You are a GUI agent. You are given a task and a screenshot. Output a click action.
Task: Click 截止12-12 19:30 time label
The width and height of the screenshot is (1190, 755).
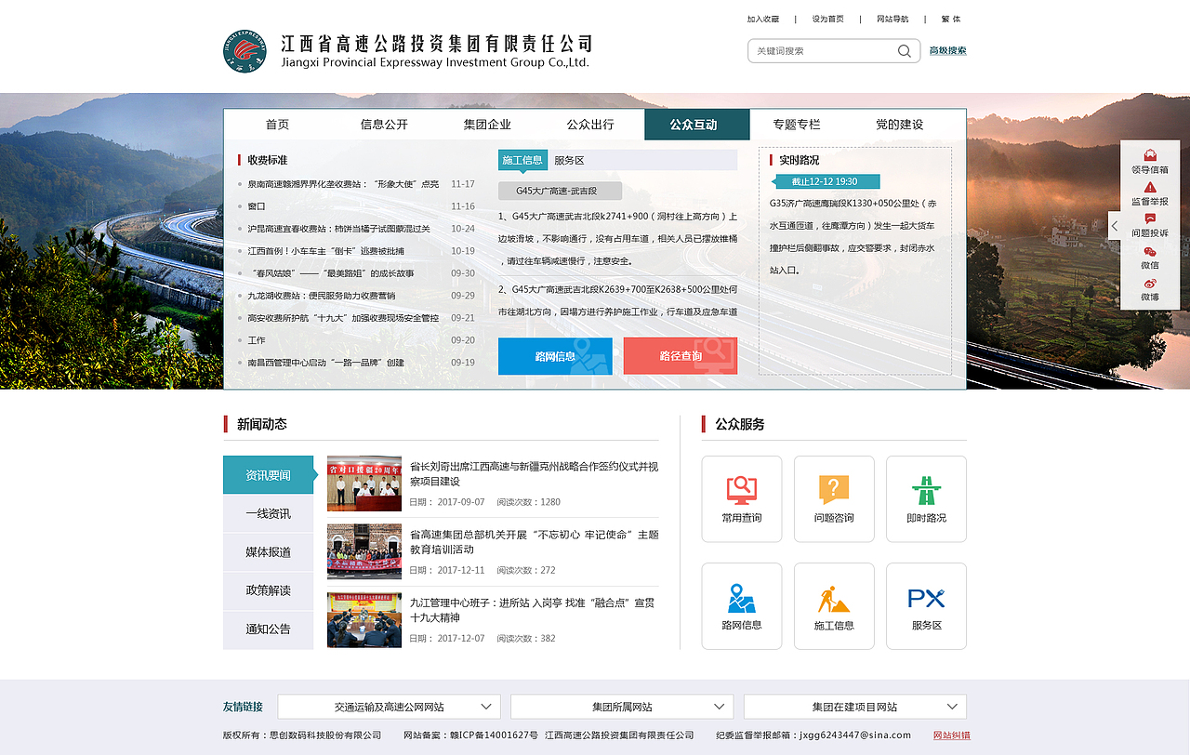point(825,181)
